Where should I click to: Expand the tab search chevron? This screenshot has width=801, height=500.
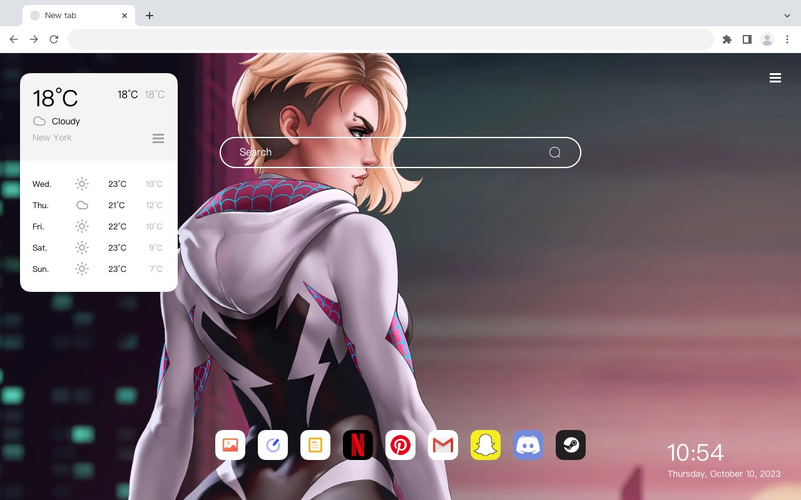(787, 16)
